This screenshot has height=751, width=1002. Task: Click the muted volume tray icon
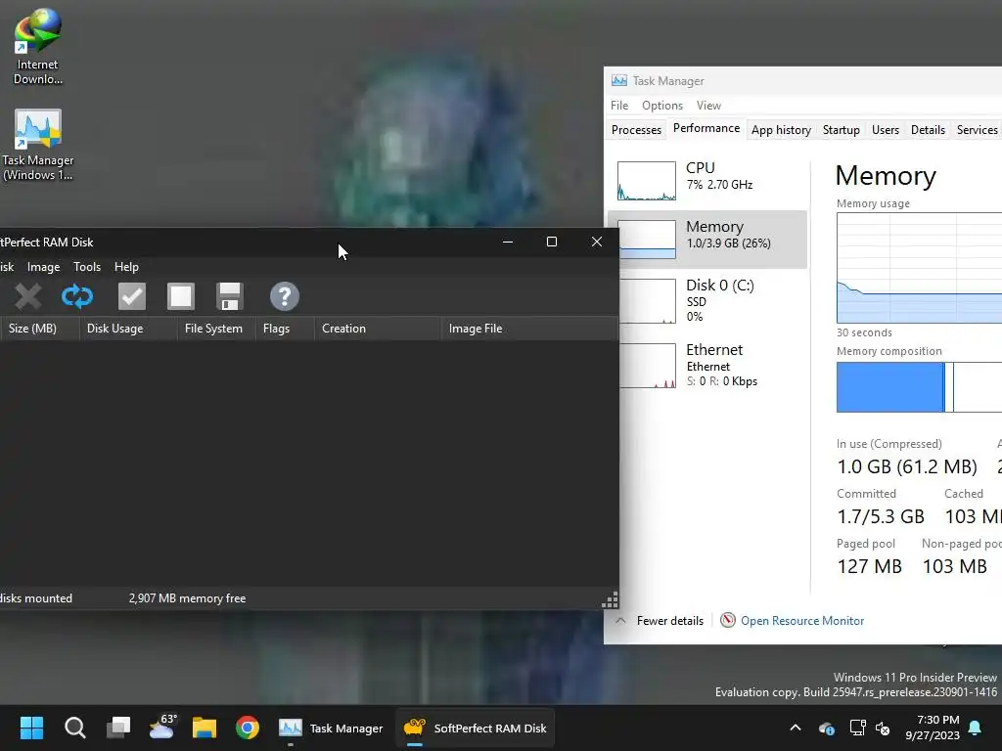pyautogui.click(x=884, y=728)
